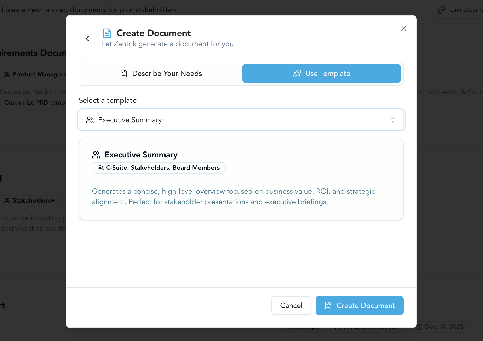Click the rocket icon on Use Template

(297, 74)
